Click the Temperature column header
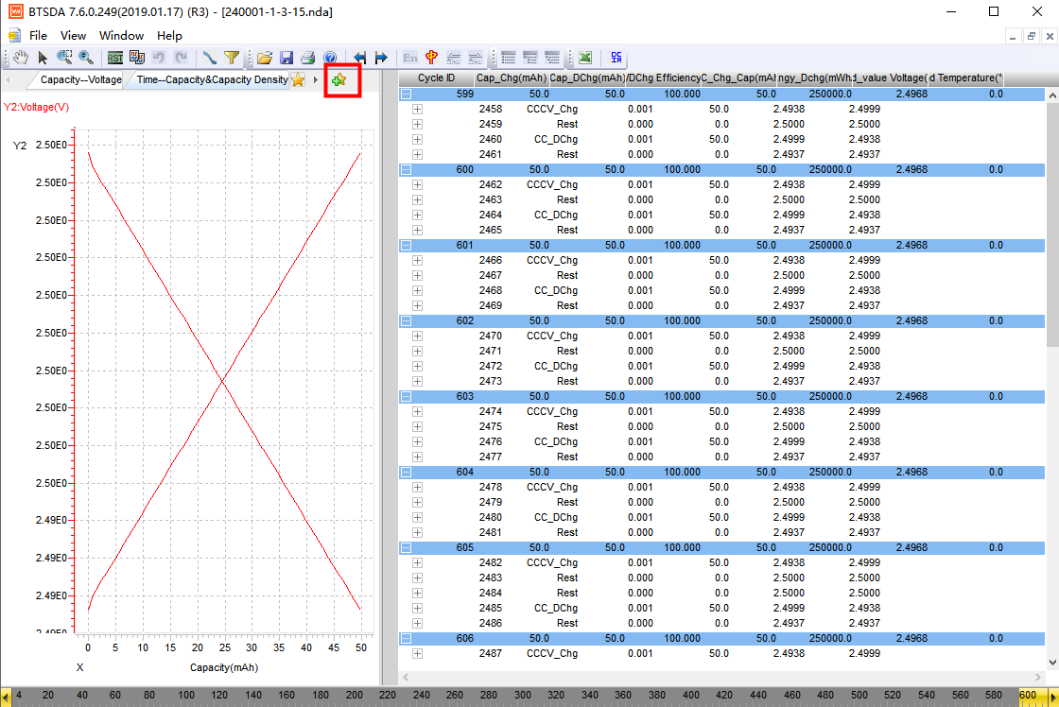The width and height of the screenshot is (1059, 707). click(x=965, y=78)
